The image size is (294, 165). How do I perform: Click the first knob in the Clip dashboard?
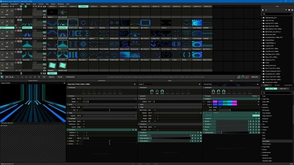point(213,91)
